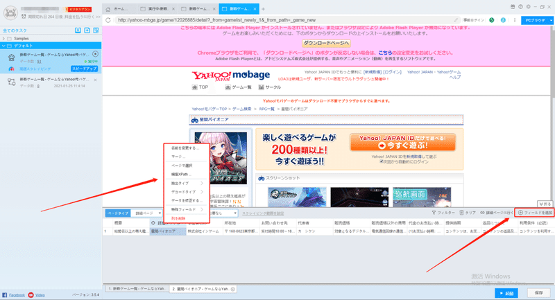The width and height of the screenshot is (555, 300).
Task: Click the robot icon of the running task
Action: pos(11,57)
